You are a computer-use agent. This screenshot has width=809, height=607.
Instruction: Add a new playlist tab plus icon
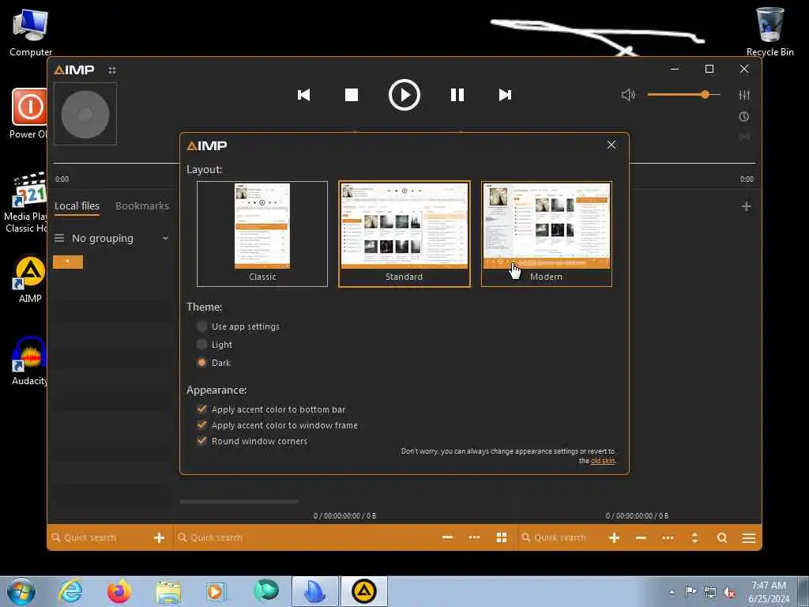coord(746,206)
